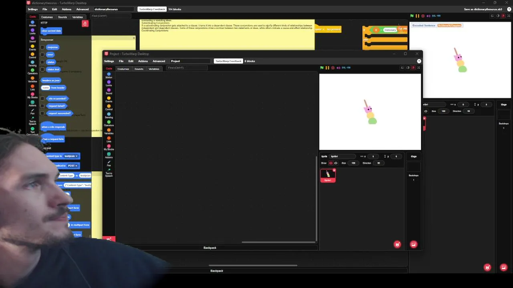Screen dimensions: 513x288
Task: Toggle error checkbox in dictionarythesurus window
Action: pyautogui.click(x=42, y=55)
